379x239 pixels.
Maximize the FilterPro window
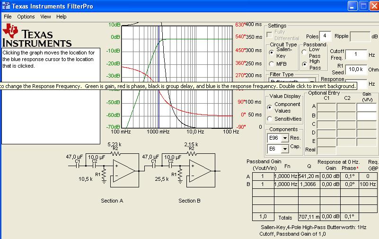click(362, 6)
